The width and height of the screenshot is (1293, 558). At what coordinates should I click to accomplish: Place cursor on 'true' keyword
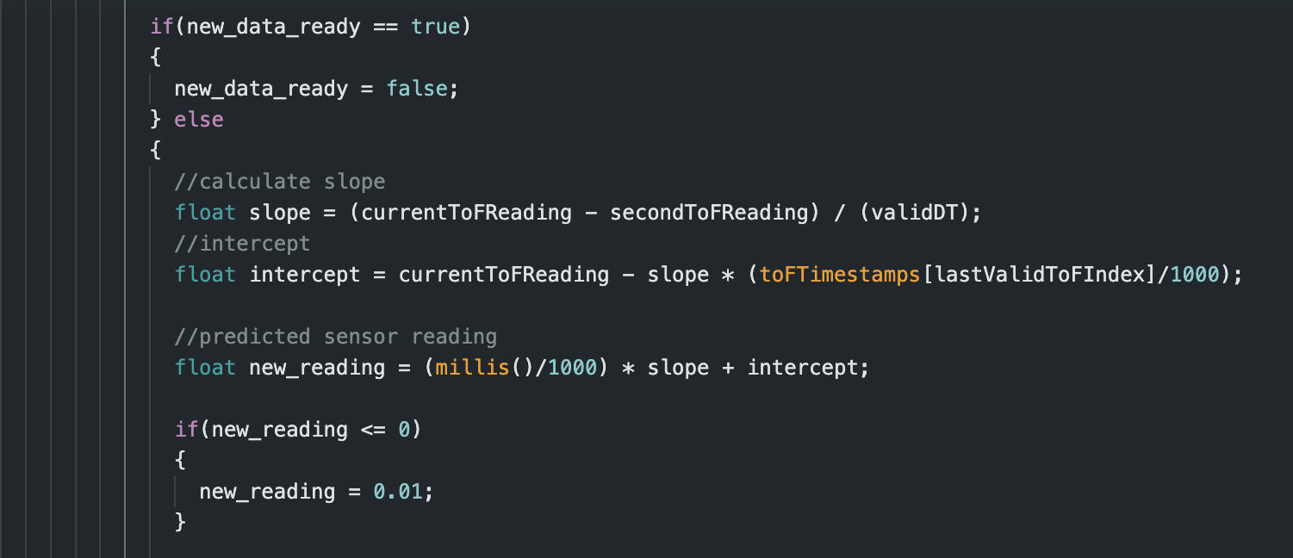click(x=436, y=27)
